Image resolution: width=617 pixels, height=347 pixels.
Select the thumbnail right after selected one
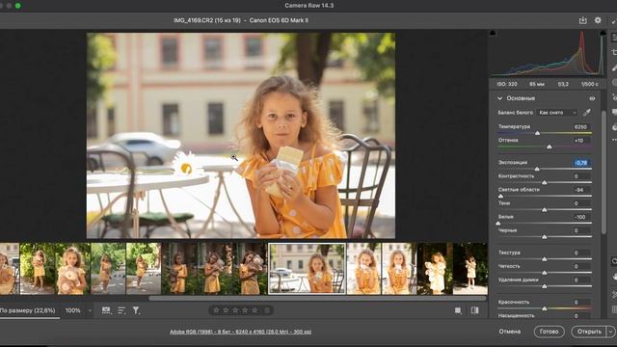click(x=364, y=269)
